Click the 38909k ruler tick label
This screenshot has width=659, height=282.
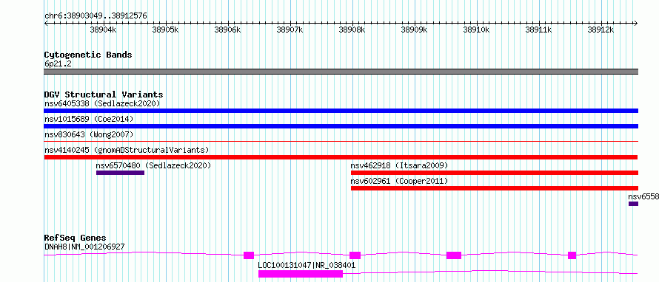[x=414, y=30]
